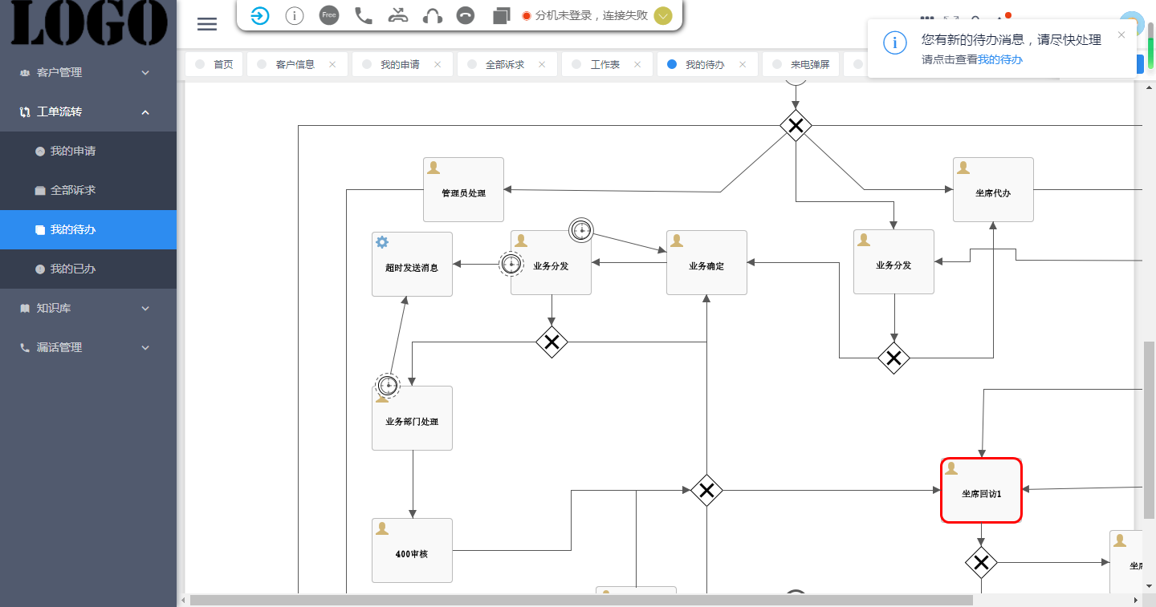The image size is (1156, 607).
Task: Open the softphone info icon
Action: 295,15
